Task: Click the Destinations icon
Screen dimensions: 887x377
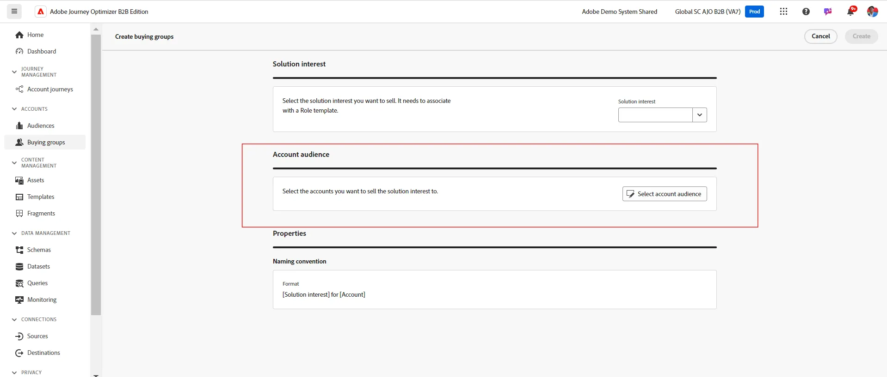Action: [19, 353]
